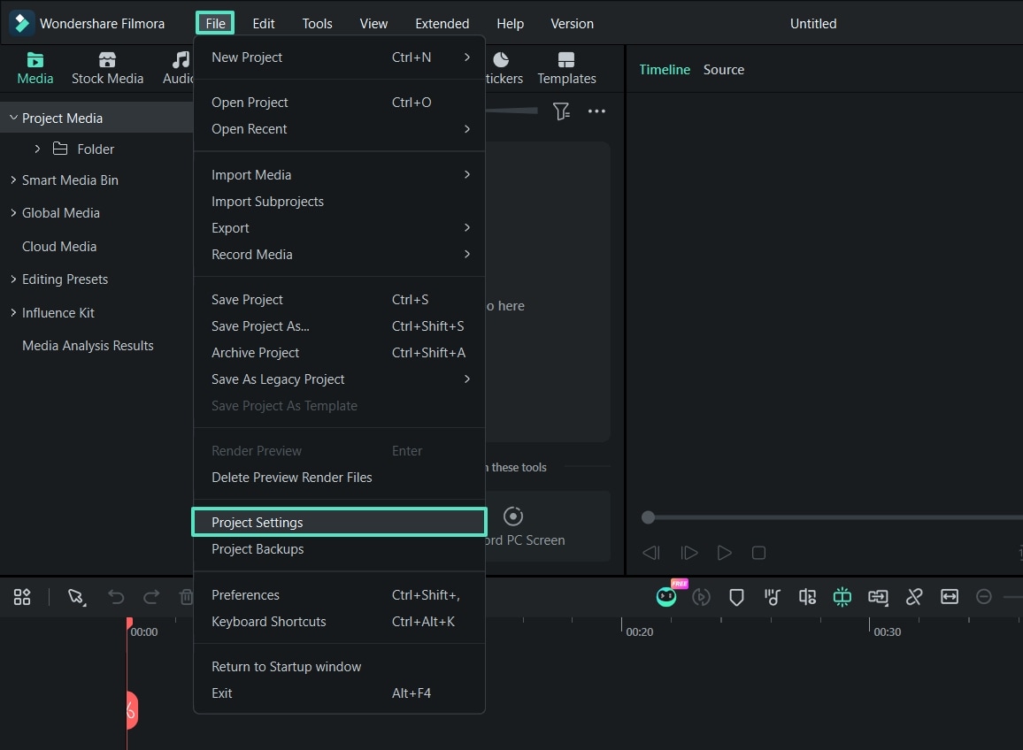Screen dimensions: 1023x750
Task: Expand the Folder item chevron
Action: (37, 149)
